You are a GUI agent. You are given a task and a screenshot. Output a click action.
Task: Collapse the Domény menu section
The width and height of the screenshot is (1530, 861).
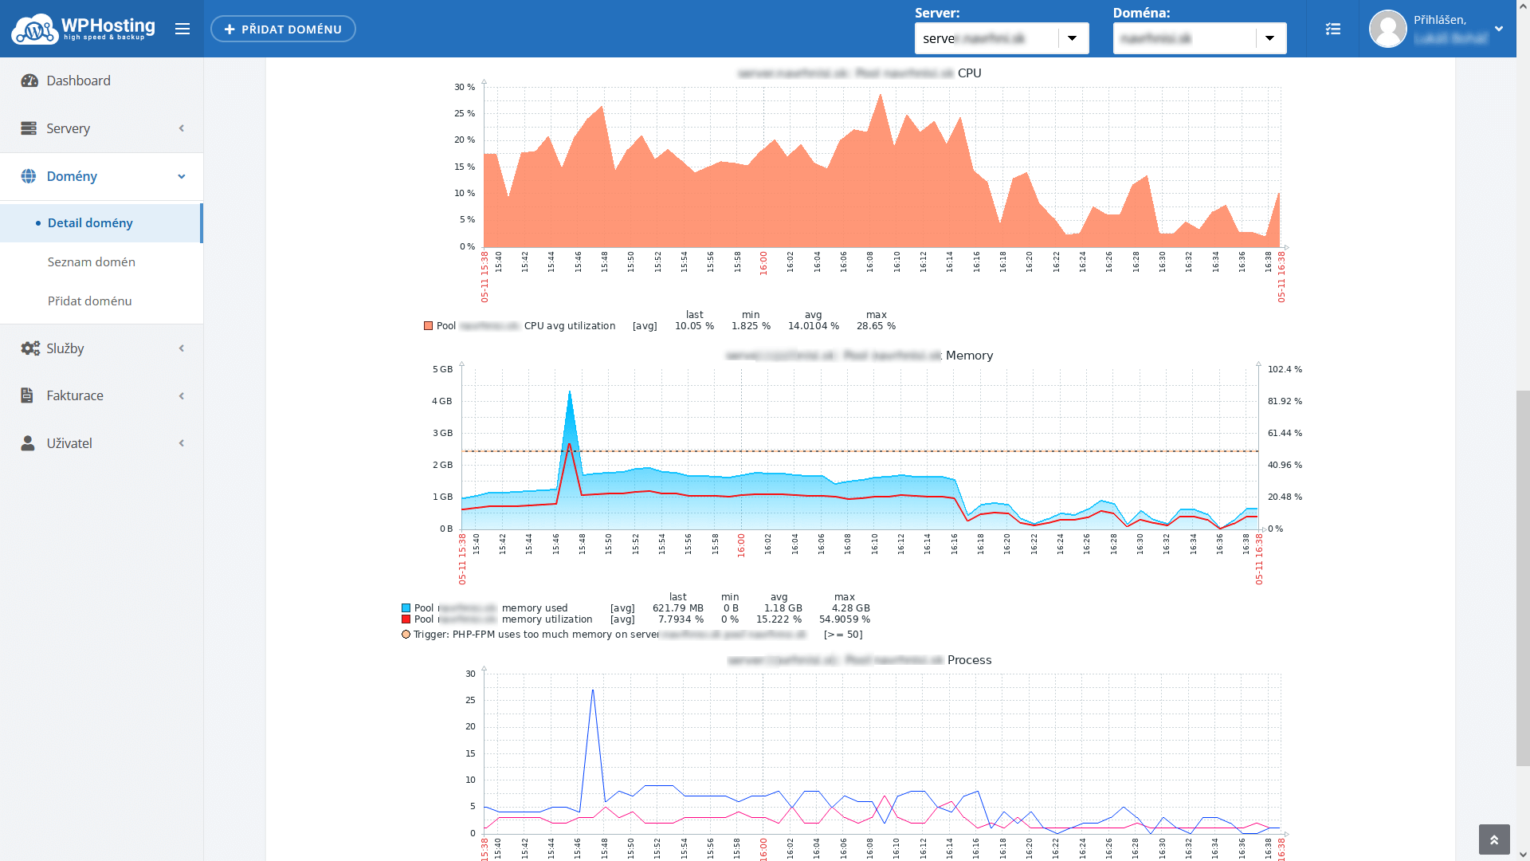182,176
